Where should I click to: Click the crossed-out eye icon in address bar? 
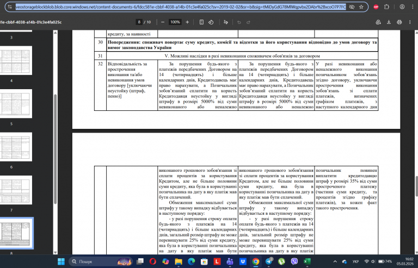(x=352, y=7)
